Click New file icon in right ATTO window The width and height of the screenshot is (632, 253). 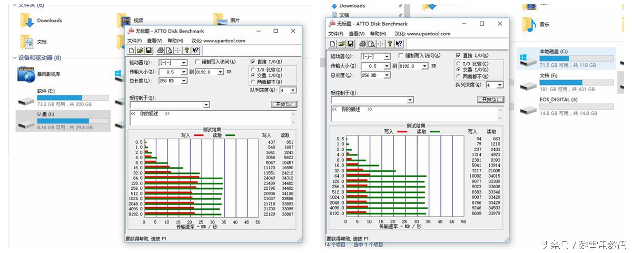click(x=333, y=44)
